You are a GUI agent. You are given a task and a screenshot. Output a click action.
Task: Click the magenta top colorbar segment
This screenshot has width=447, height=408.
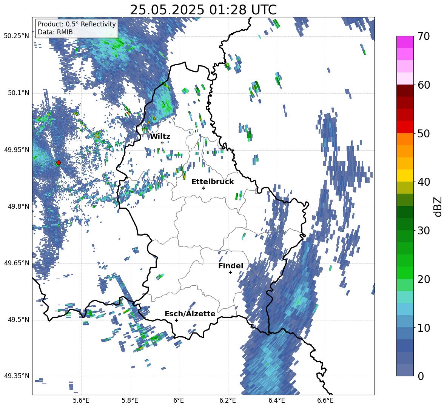[x=405, y=42]
